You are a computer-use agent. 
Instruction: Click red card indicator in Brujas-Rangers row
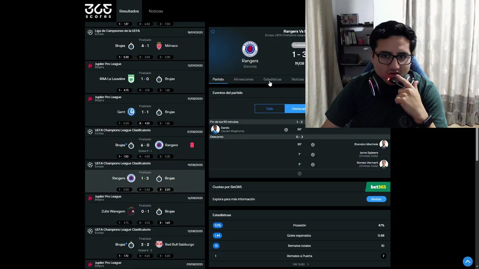(192, 145)
